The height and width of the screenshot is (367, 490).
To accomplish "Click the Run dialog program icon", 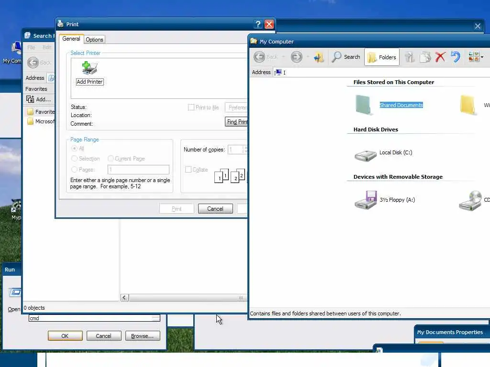I will pyautogui.click(x=15, y=292).
